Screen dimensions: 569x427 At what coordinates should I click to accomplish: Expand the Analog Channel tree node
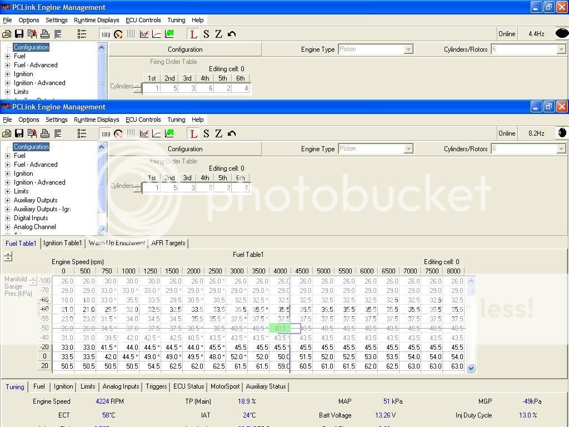coord(7,227)
